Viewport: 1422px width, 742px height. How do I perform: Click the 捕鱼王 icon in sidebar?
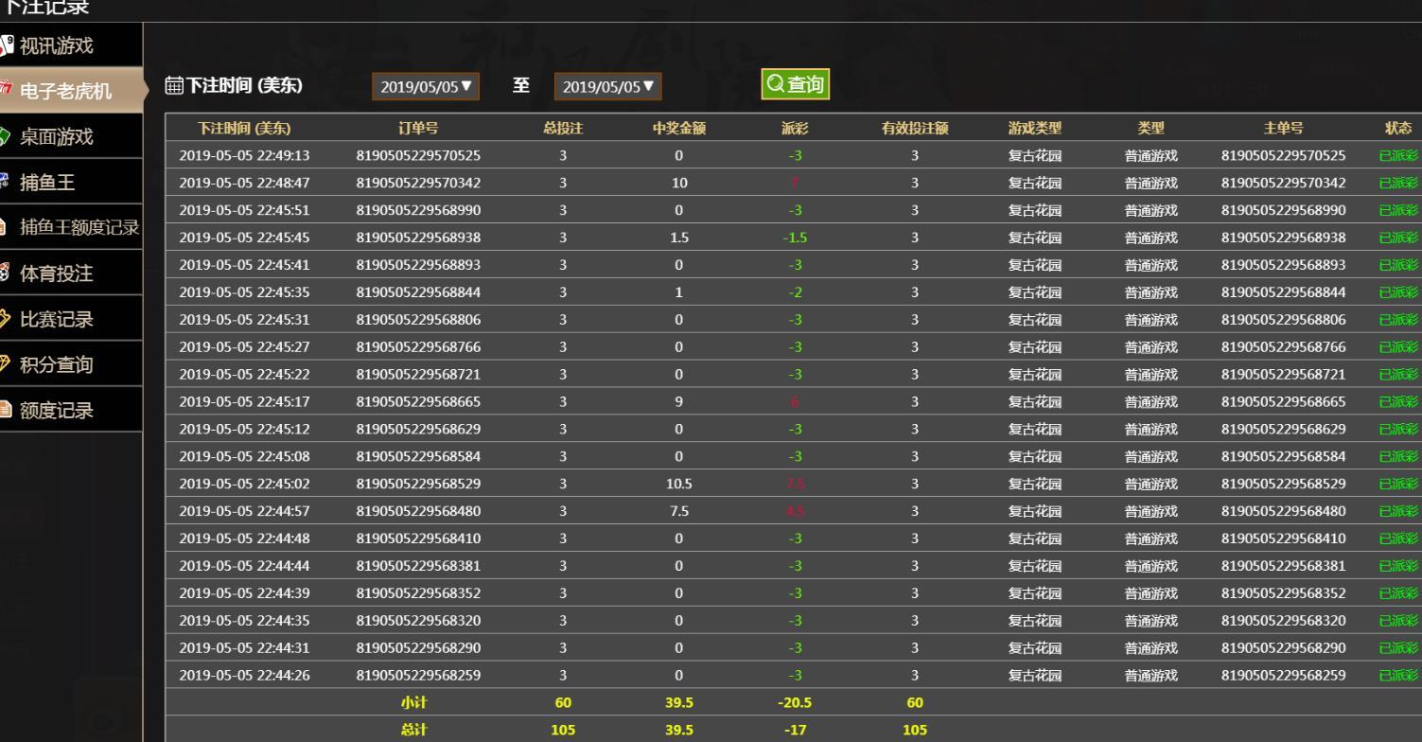pyautogui.click(x=6, y=182)
